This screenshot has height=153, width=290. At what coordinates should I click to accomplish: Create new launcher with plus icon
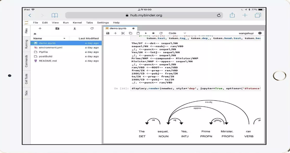[x=40, y=29]
